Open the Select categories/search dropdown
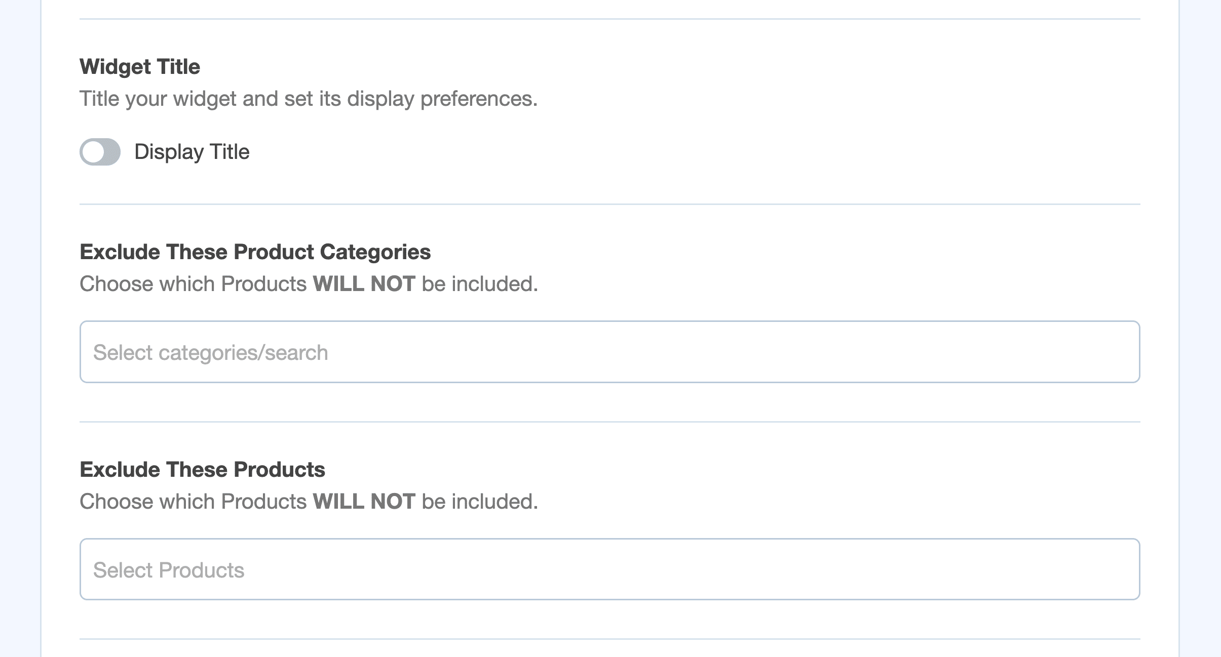1221x657 pixels. point(609,352)
